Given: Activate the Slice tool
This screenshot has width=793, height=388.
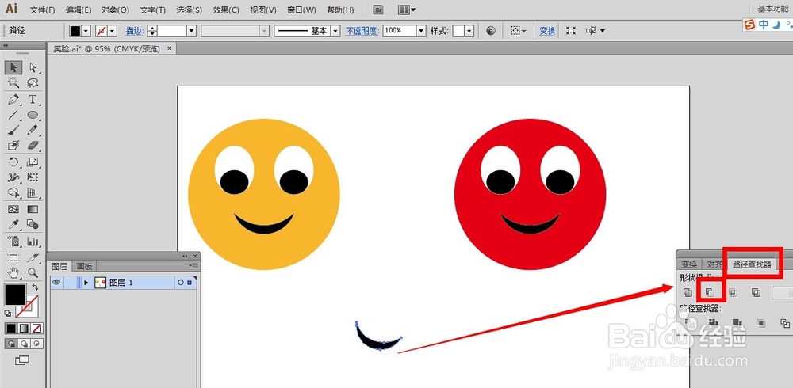Looking at the screenshot, I should point(33,257).
